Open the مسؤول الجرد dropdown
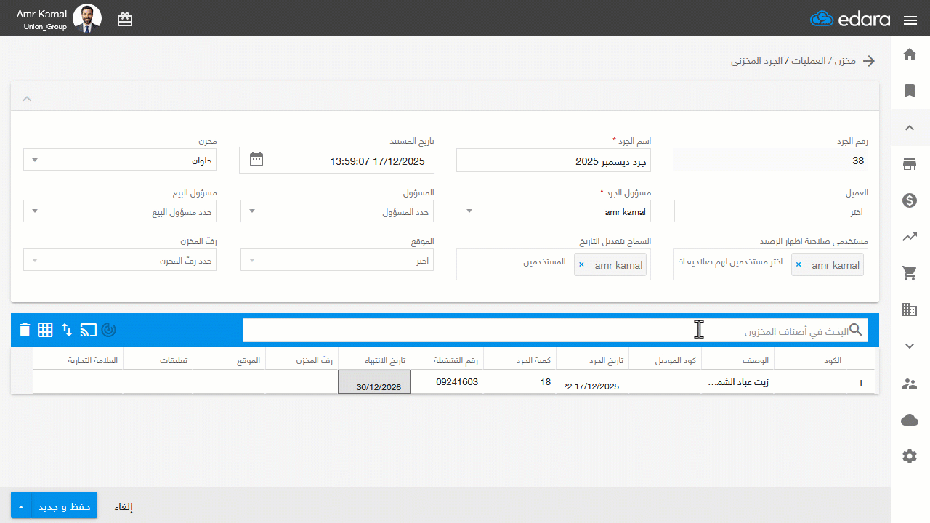Viewport: 930px width, 523px height. point(554,211)
